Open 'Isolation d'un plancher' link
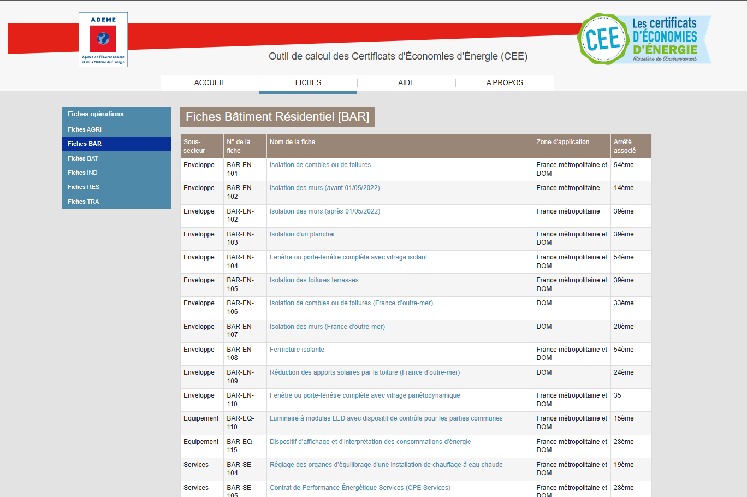 tap(303, 234)
